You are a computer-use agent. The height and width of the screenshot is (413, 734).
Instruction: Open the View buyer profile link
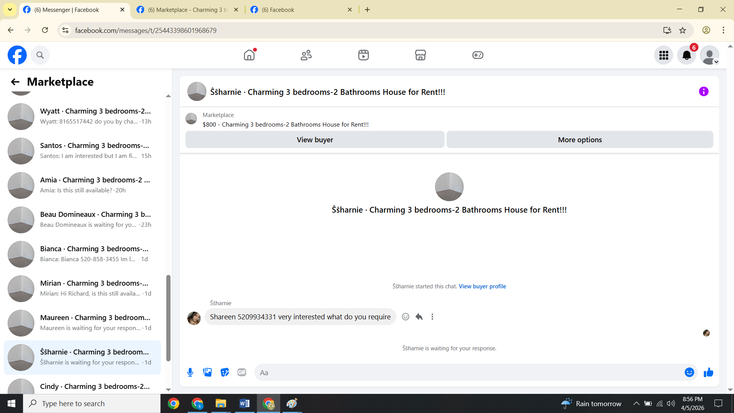click(482, 286)
